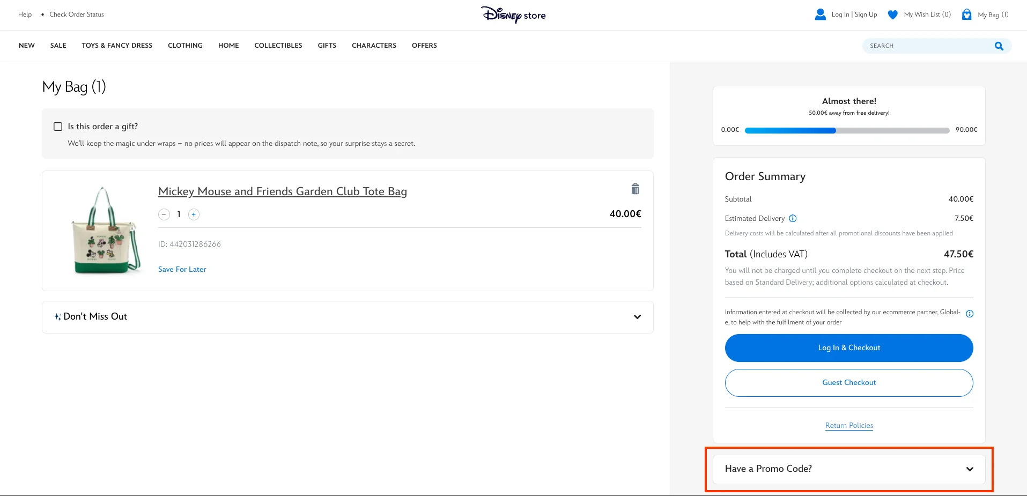Click the Disney Store logo
Image resolution: width=1027 pixels, height=496 pixels.
coord(513,14)
